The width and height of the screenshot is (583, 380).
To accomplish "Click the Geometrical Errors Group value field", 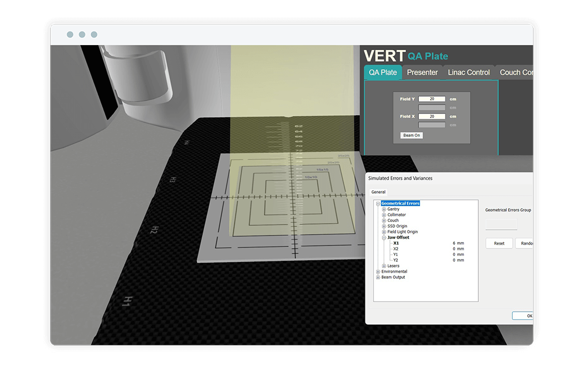I will (x=501, y=224).
